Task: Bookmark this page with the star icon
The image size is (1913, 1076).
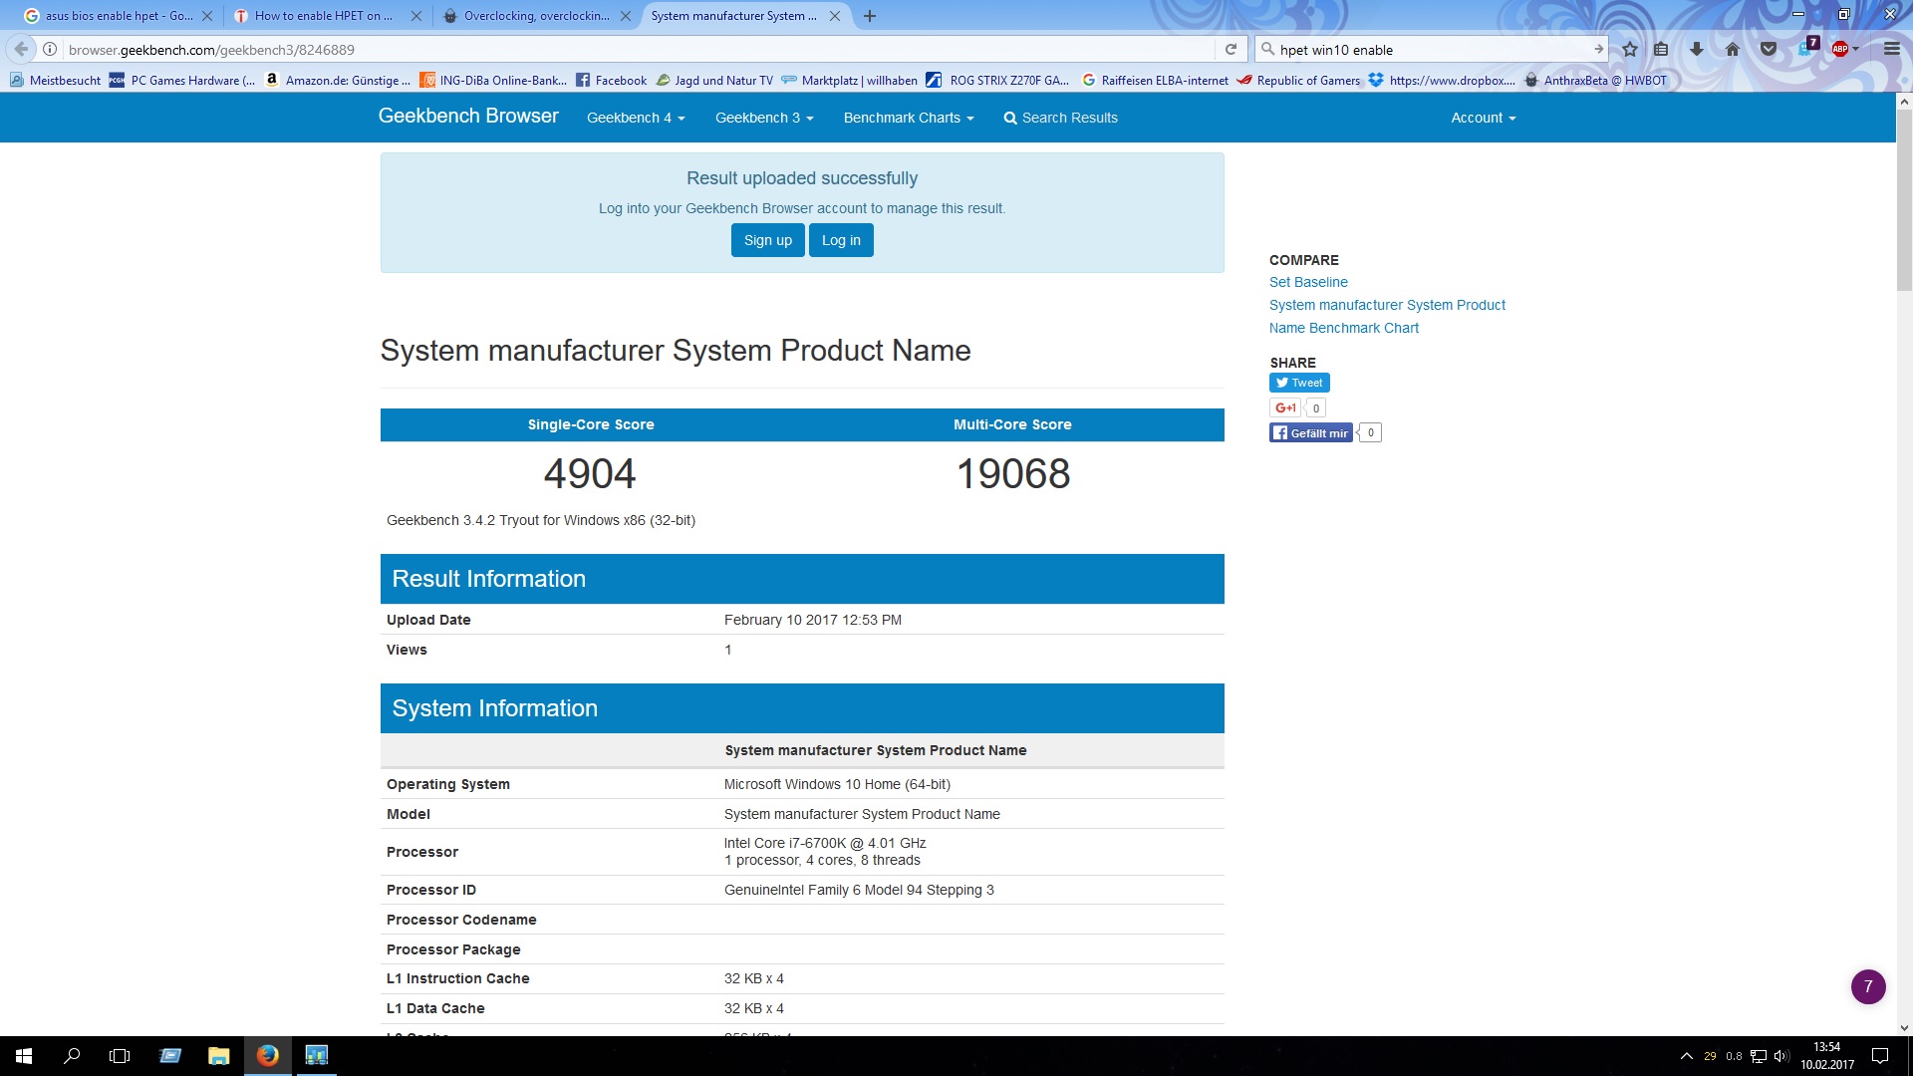Action: coord(1630,49)
